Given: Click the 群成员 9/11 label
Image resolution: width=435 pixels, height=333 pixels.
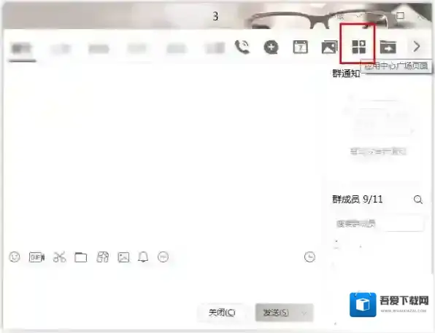Looking at the screenshot, I should 358,199.
